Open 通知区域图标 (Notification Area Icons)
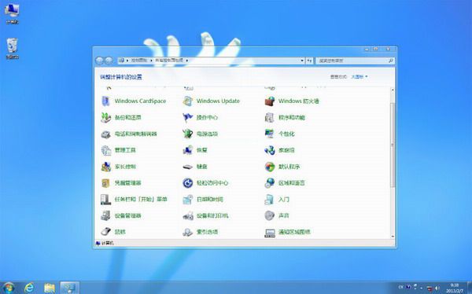Screen dimensions: 472x294 coord(287,232)
